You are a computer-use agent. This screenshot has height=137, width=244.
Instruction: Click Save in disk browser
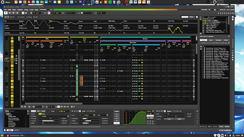click(x=221, y=127)
